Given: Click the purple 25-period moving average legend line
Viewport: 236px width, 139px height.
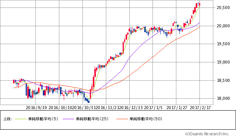Looking at the screenshot, I should (68, 119).
